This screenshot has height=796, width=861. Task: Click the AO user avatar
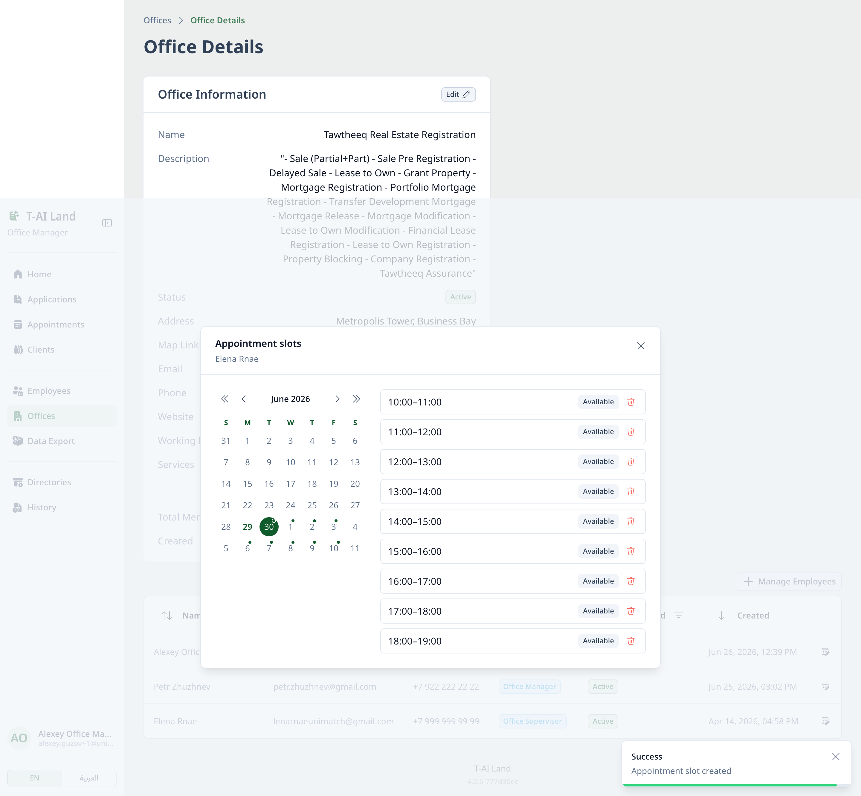coord(19,738)
